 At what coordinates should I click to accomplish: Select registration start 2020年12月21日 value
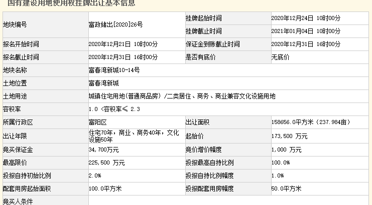click(x=122, y=44)
